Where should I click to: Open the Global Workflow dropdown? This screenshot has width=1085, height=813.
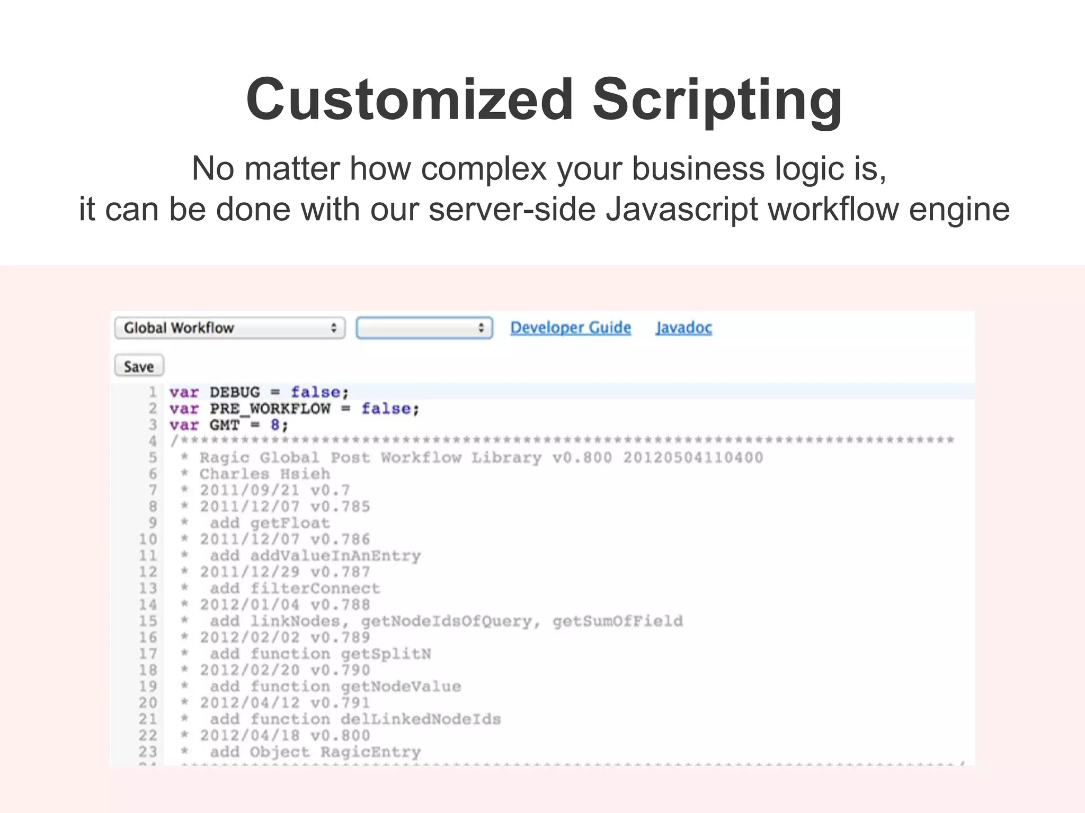pyautogui.click(x=230, y=328)
